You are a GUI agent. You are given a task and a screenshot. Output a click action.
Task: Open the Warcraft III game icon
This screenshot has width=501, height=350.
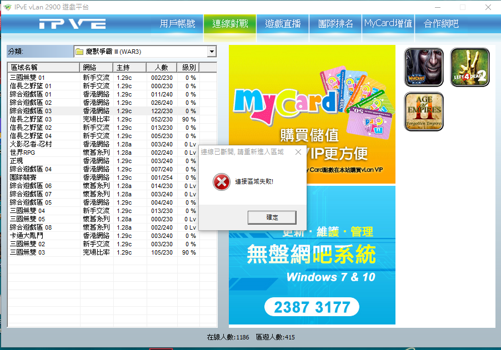tap(424, 67)
